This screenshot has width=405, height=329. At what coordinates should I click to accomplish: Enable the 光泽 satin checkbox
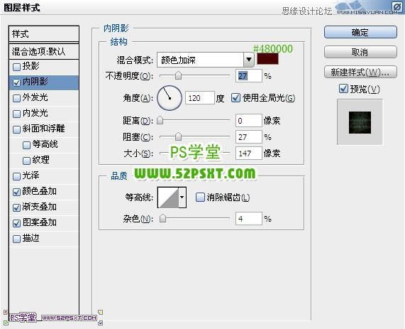(x=16, y=176)
